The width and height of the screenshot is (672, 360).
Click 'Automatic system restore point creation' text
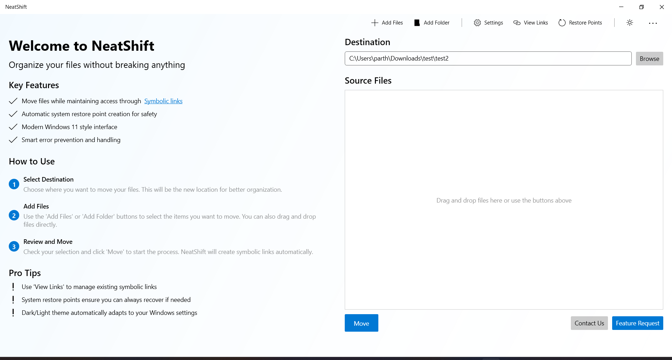click(89, 114)
